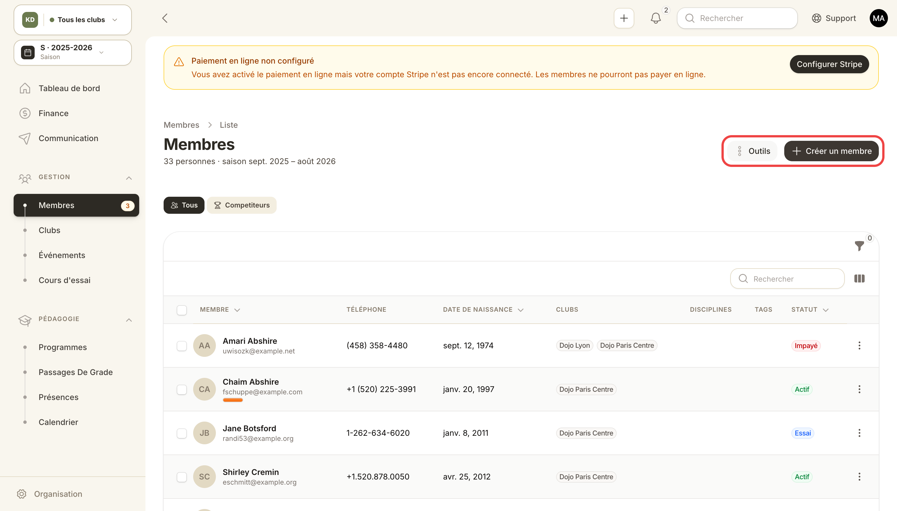Open the table filter funnel icon
897x511 pixels.
(x=859, y=246)
